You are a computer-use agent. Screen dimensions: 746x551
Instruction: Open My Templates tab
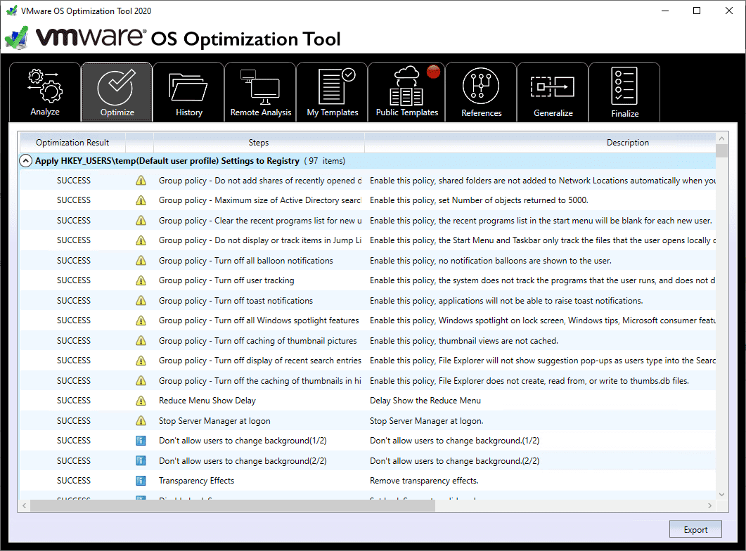pos(333,92)
